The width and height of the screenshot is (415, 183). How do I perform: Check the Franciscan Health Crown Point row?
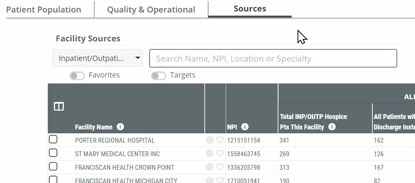click(x=53, y=166)
